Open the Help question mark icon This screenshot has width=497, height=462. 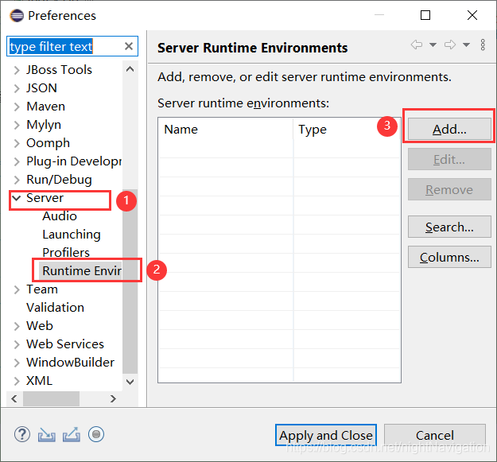(x=22, y=434)
